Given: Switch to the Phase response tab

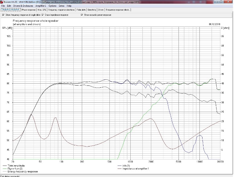Looking at the screenshot, I should tap(28, 10).
